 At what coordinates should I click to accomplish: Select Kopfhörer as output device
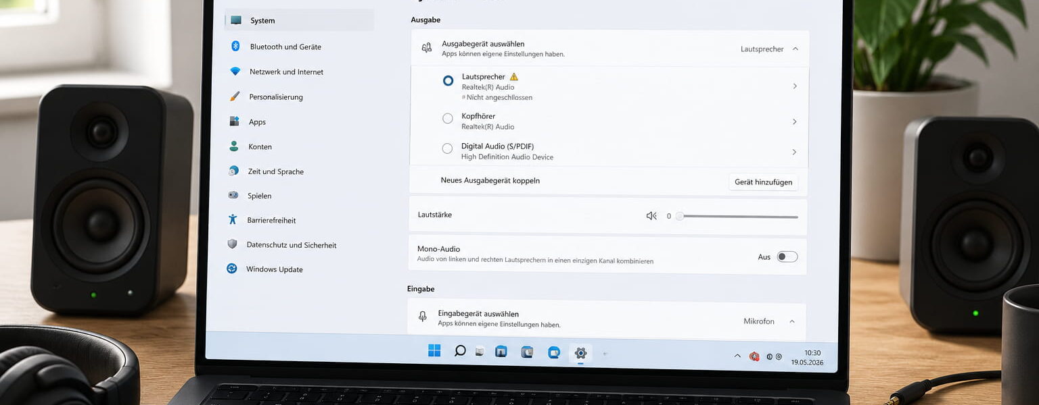point(447,118)
